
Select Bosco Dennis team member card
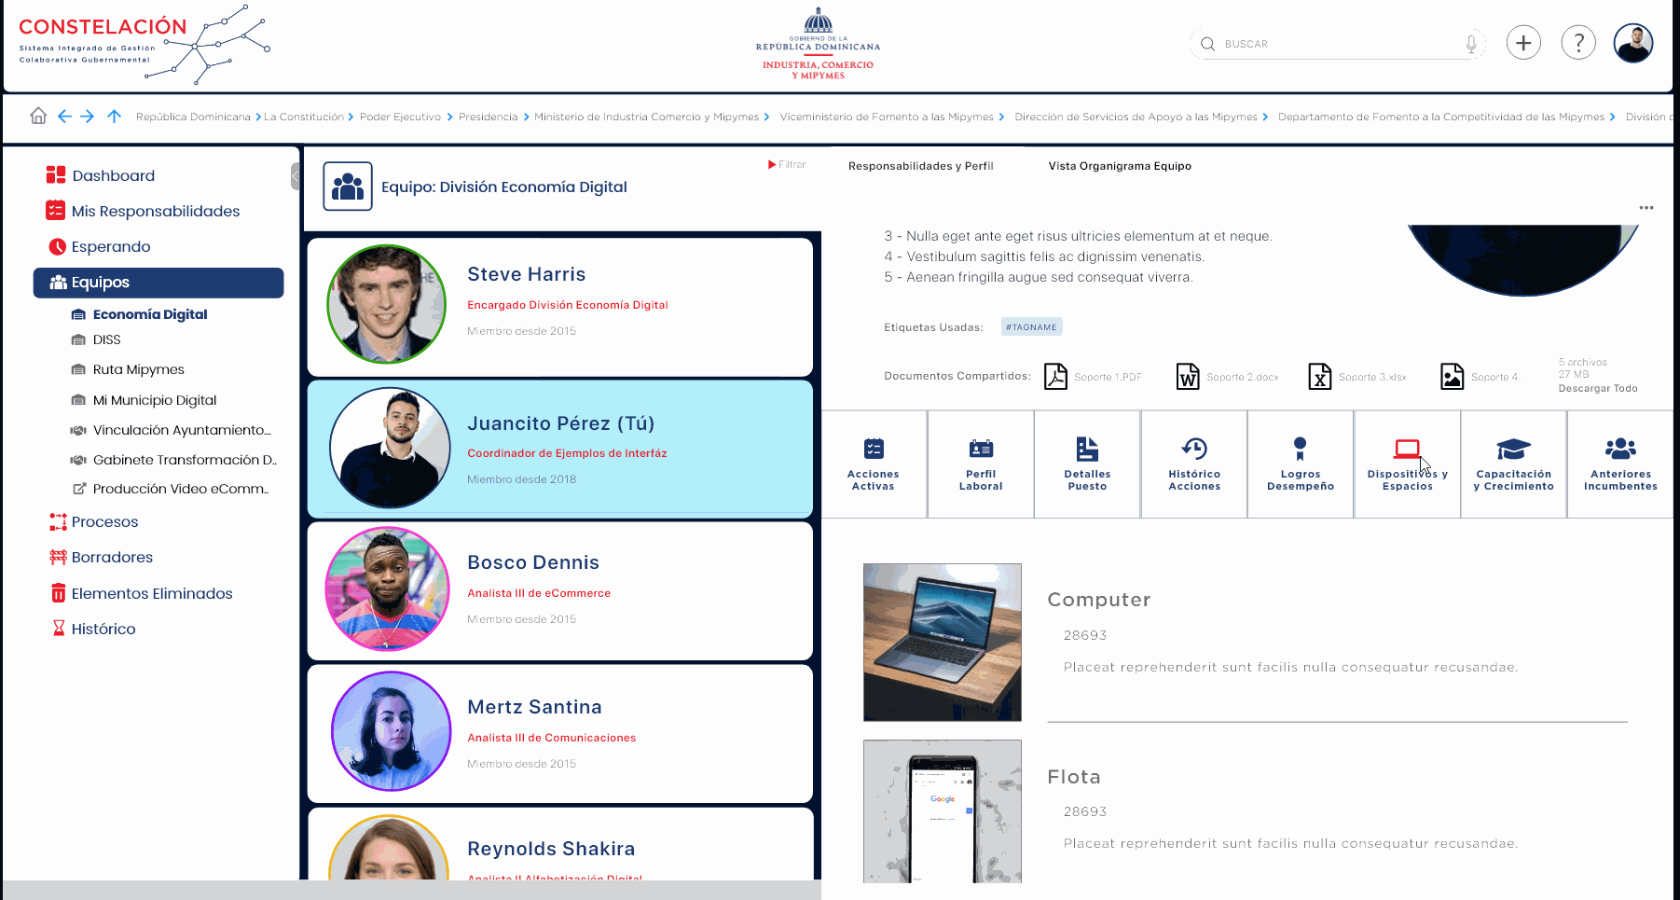click(559, 590)
